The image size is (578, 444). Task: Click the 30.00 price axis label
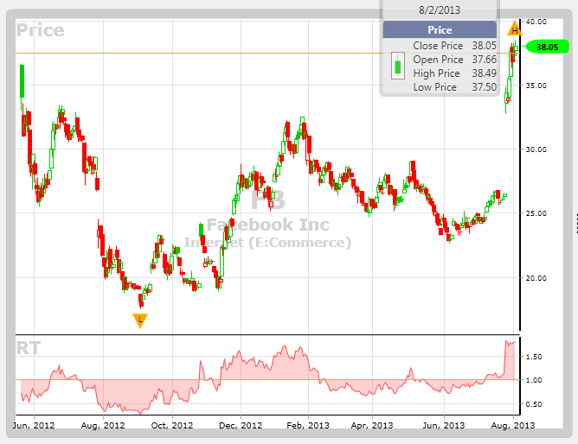[x=536, y=149]
